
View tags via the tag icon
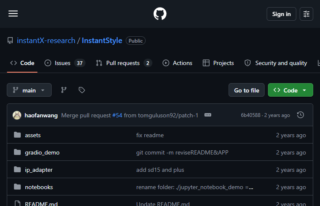click(x=82, y=90)
